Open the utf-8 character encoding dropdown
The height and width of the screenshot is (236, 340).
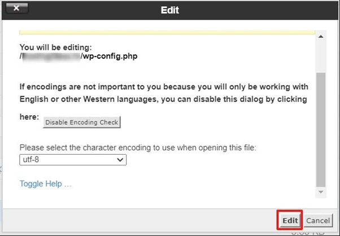[x=72, y=160]
